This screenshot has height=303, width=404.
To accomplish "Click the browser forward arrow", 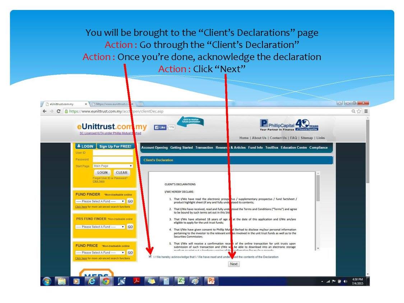I will click(x=51, y=111).
